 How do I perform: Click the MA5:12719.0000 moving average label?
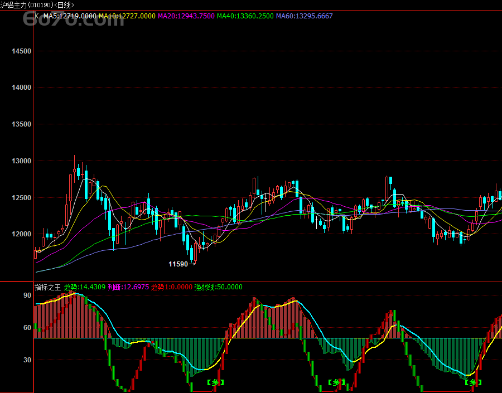[x=69, y=16]
